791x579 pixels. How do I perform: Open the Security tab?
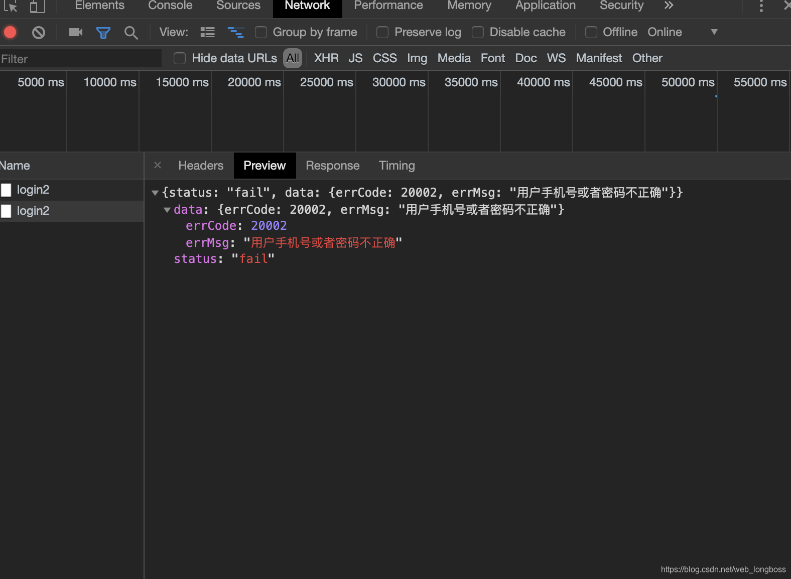[x=621, y=6]
